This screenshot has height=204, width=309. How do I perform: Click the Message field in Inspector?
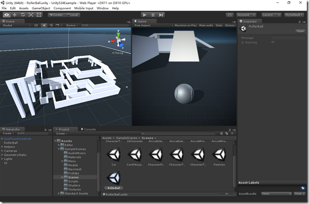(x=288, y=38)
